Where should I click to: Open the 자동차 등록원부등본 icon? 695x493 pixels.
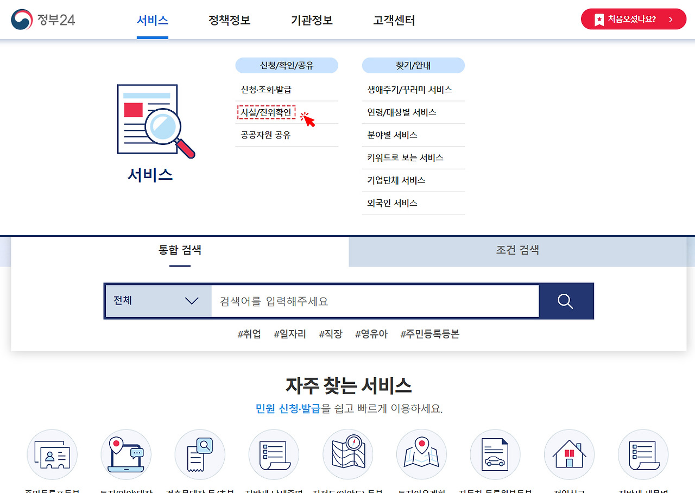click(495, 454)
